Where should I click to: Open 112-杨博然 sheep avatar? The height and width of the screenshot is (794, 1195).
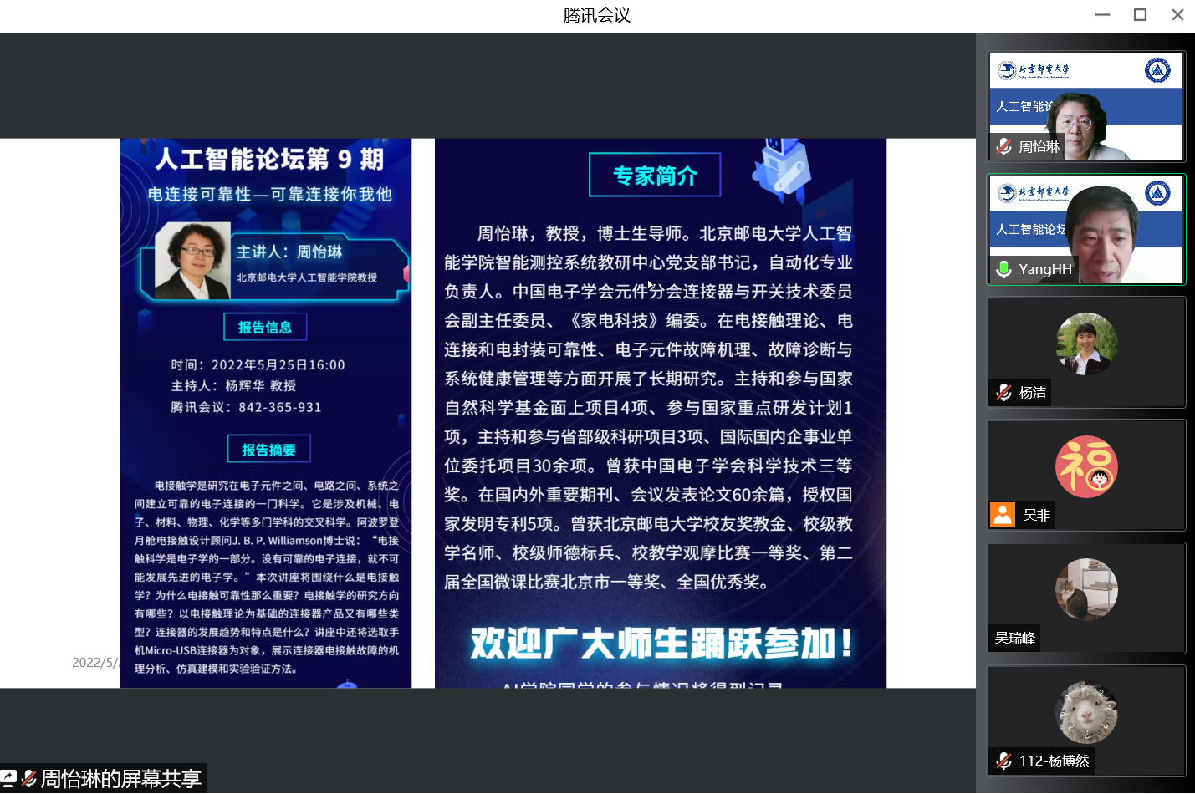click(1086, 712)
